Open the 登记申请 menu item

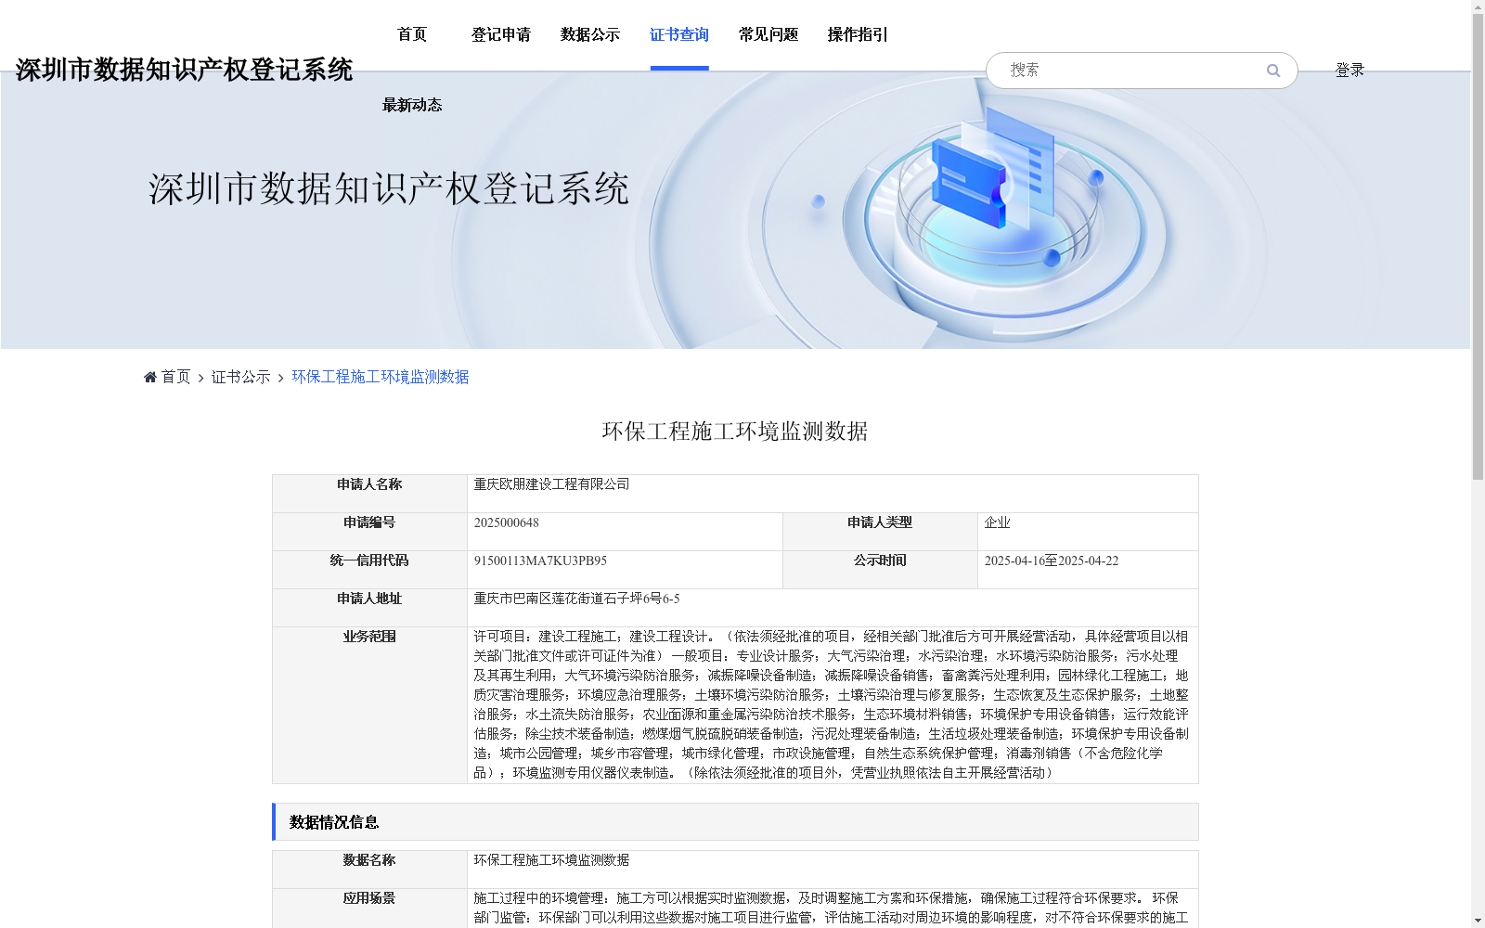click(x=501, y=35)
